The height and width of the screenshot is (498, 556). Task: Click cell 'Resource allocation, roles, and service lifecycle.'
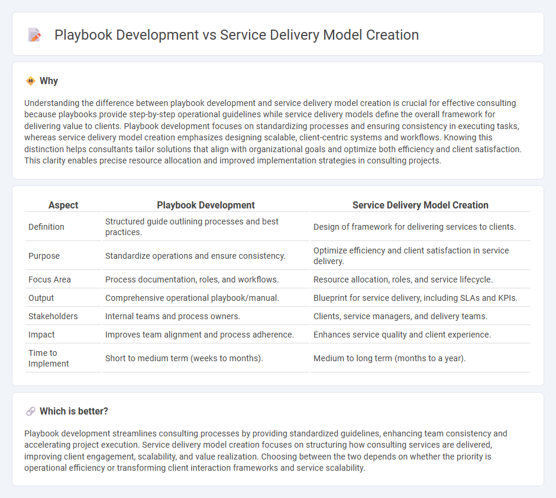[420, 279]
